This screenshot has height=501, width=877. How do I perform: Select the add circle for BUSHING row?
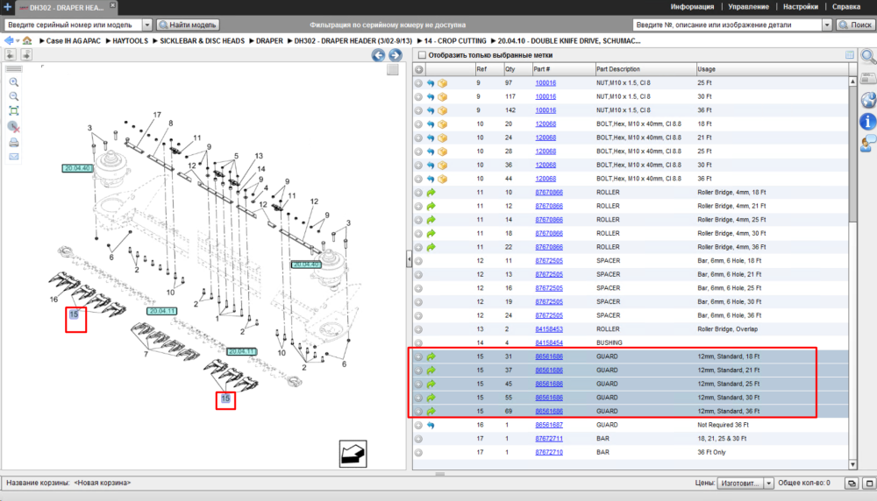(x=419, y=343)
